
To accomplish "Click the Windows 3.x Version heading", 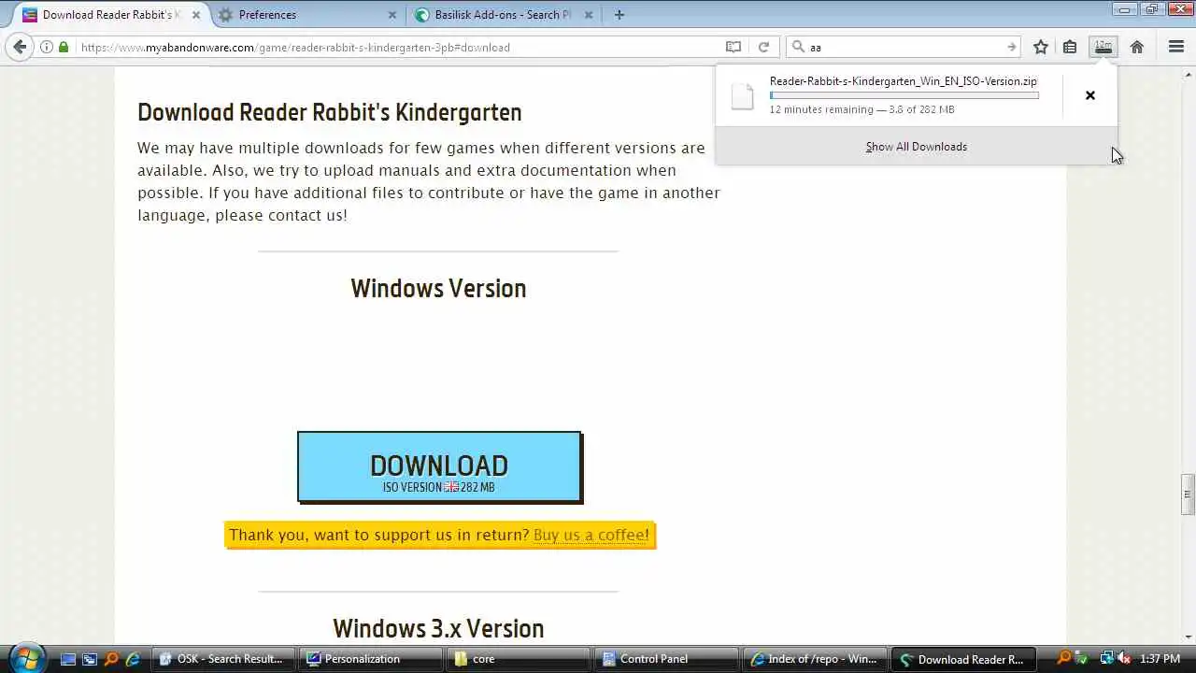I will pyautogui.click(x=438, y=628).
